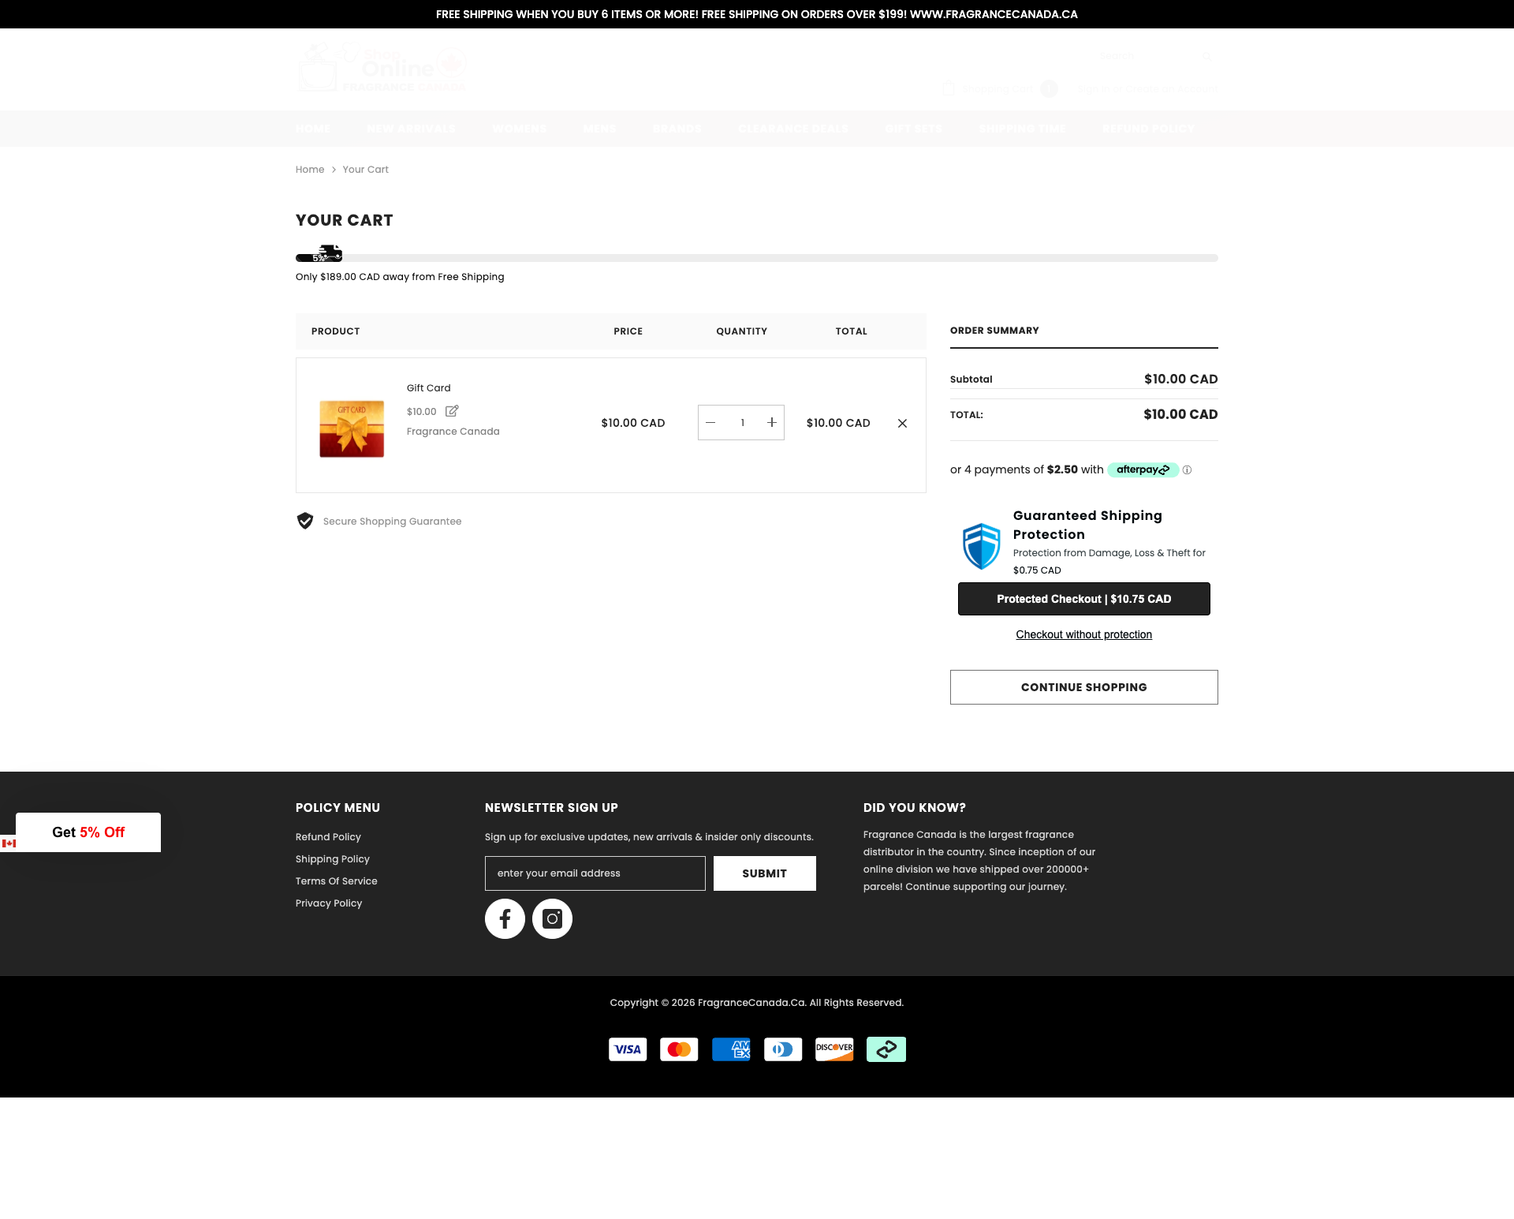Click the Canadian flag on 5% Off popup

click(x=9, y=843)
